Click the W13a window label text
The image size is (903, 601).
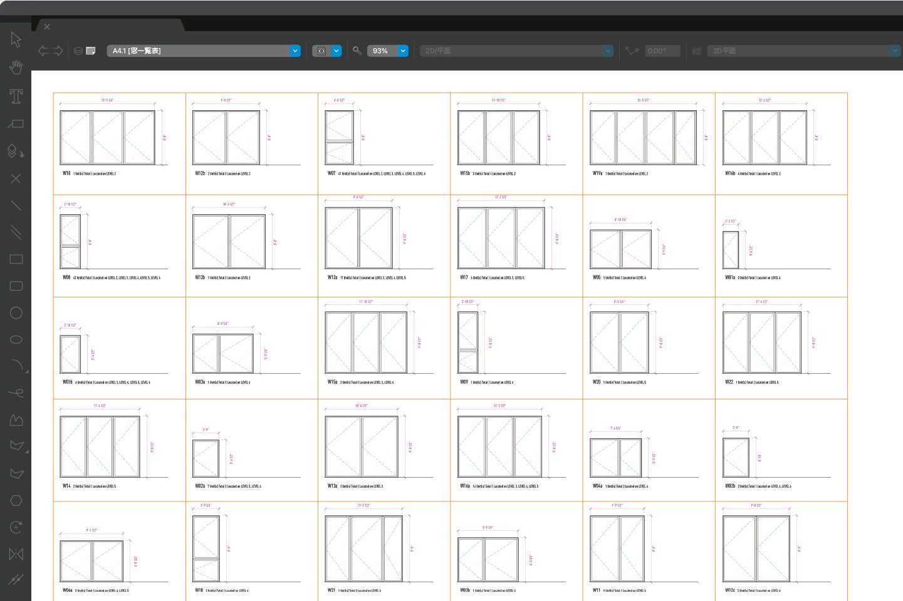(x=332, y=486)
